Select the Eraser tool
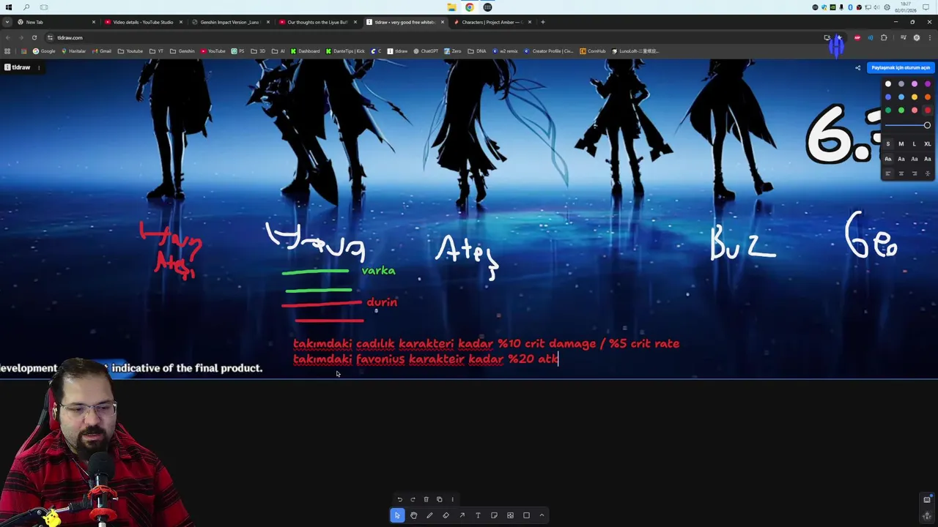This screenshot has width=938, height=527. (446, 515)
